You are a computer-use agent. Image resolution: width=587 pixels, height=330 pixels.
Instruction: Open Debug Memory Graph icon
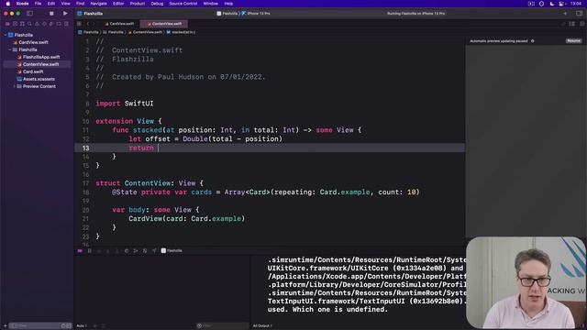point(136,250)
